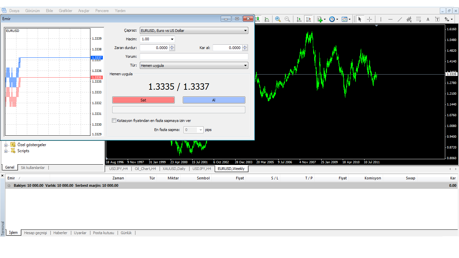Click the Yorum comment input field
Viewport: 459px width, 258px height.
tap(194, 56)
